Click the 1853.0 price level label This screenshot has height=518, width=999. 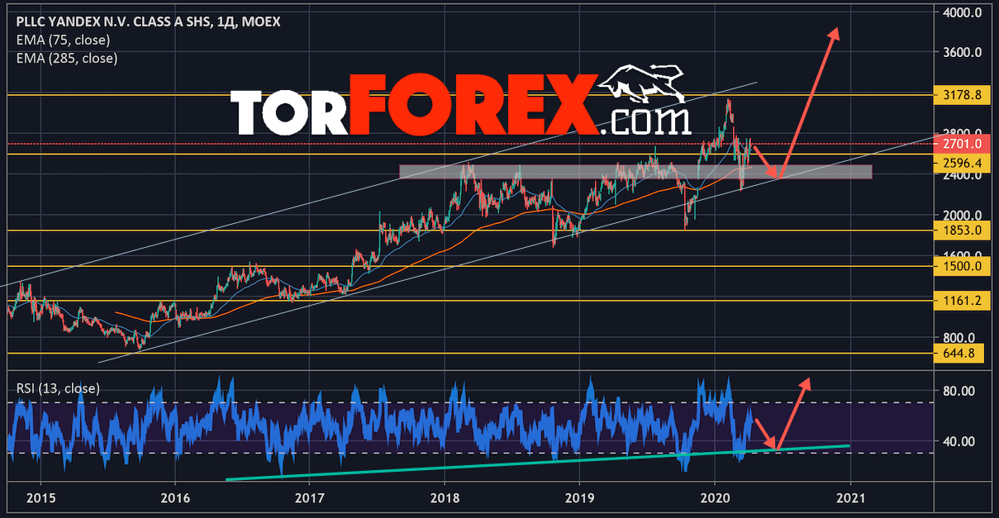tap(961, 230)
